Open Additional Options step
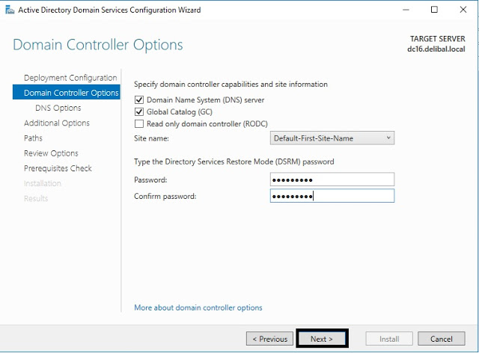The height and width of the screenshot is (353, 479). tap(57, 123)
